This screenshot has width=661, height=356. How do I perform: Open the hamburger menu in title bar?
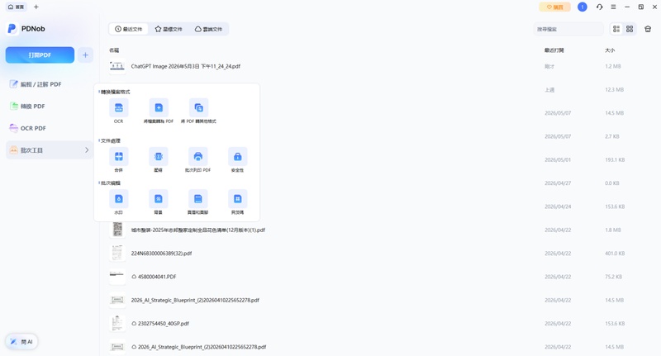[613, 7]
